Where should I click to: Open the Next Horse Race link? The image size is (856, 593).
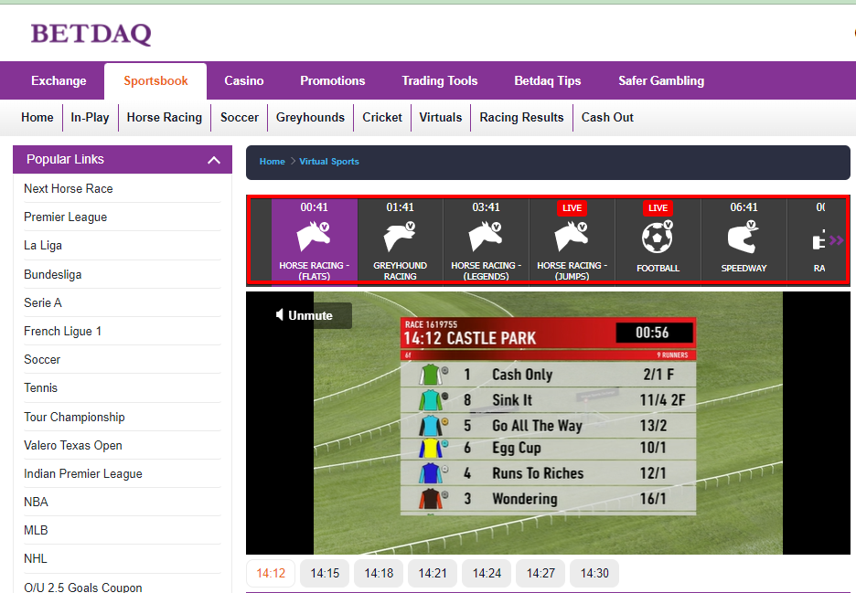click(x=69, y=189)
